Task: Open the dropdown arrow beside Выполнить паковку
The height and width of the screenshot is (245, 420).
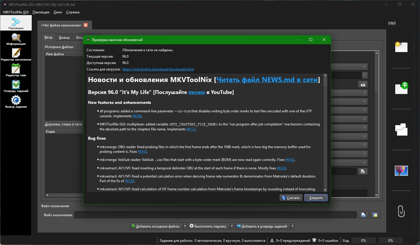Action: [x=232, y=226]
